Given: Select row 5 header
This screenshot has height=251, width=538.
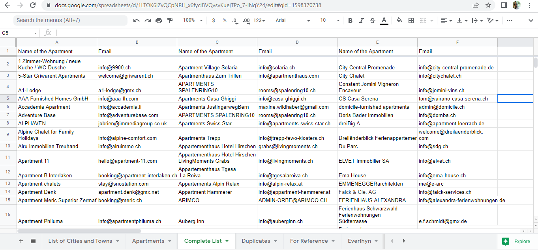Looking at the screenshot, I should pos(8,99).
